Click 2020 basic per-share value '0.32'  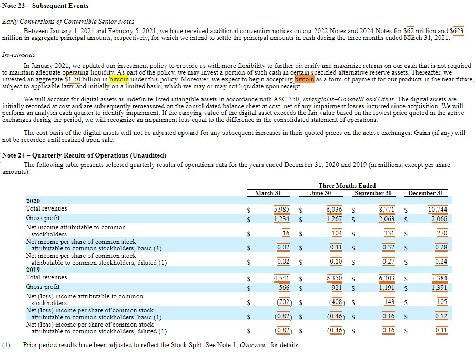point(388,247)
